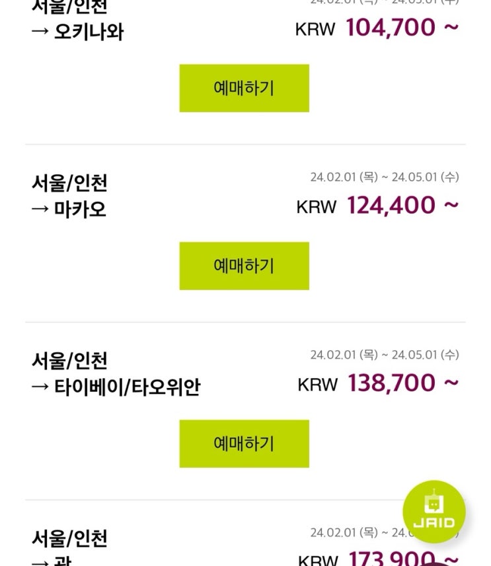Viewport: 491px width, 566px height.
Task: Tap the 138,700 fare price
Action: click(391, 383)
